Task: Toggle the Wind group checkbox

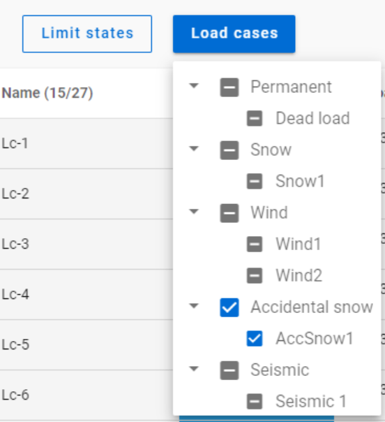Action: 229,213
